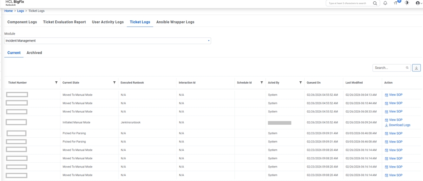Click Download Logs for Jenkinsrunbook row

399,125
